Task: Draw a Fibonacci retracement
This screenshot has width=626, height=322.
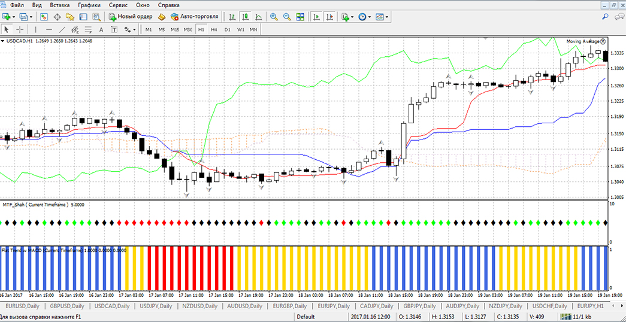Action: tap(88, 29)
